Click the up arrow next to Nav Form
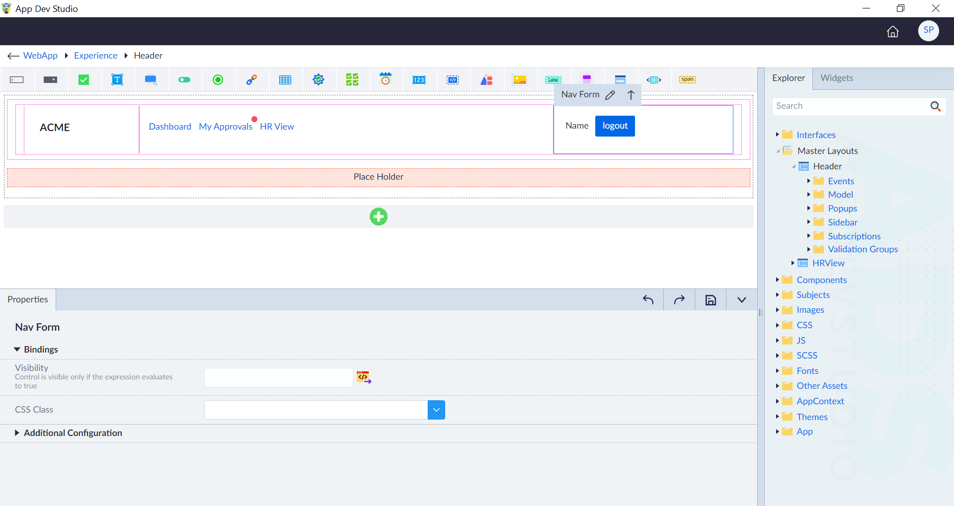 [631, 95]
